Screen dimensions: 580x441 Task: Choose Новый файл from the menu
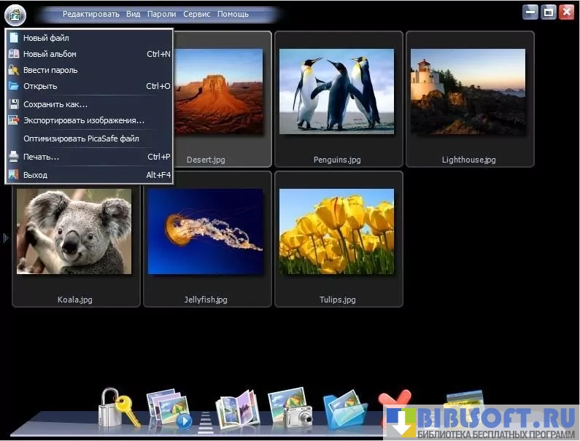point(46,37)
